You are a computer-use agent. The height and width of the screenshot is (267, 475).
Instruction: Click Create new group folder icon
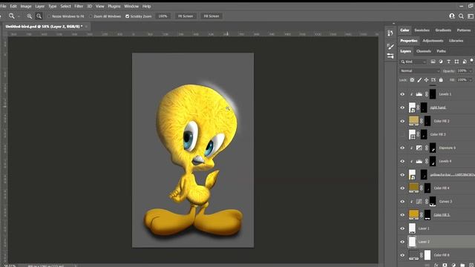[462, 265]
